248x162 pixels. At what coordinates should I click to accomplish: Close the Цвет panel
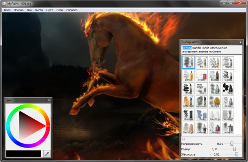pyautogui.click(x=49, y=100)
